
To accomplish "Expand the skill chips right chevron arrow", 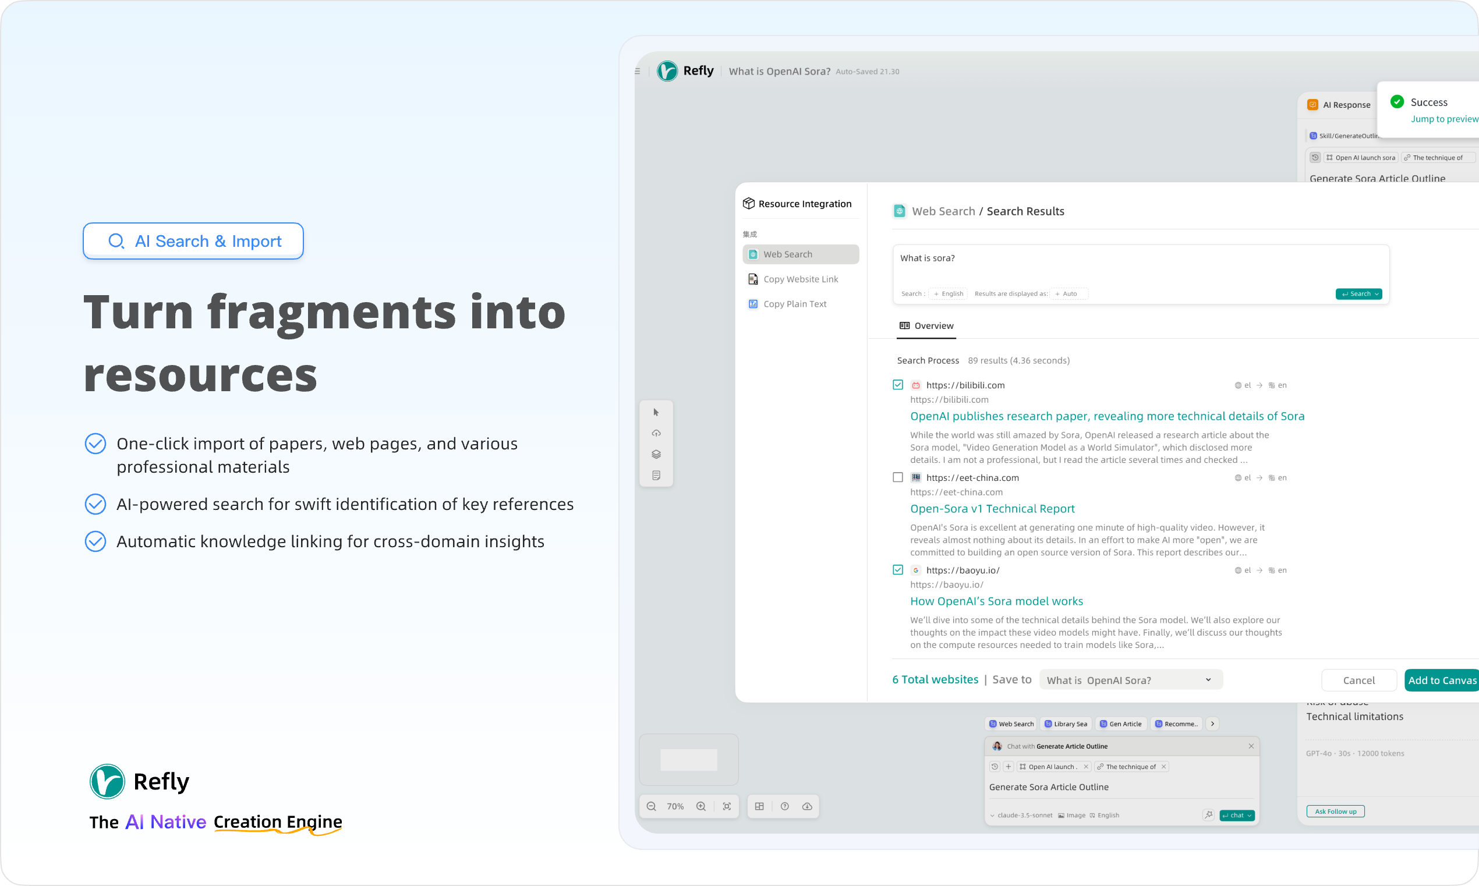I will pos(1212,724).
